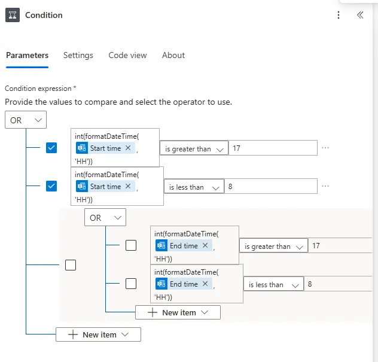Switch to the Settings tab
The width and height of the screenshot is (378, 362).
pyautogui.click(x=78, y=55)
